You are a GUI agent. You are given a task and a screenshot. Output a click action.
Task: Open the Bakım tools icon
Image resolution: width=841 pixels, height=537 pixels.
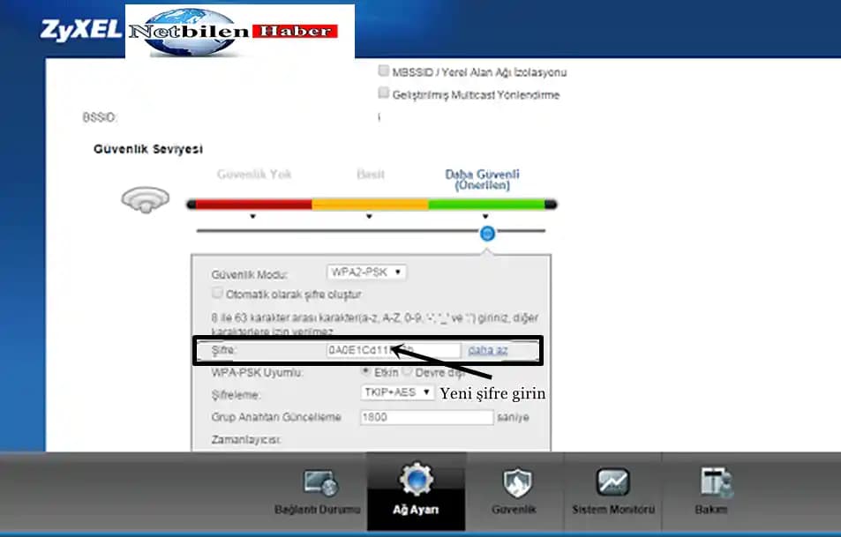click(711, 483)
